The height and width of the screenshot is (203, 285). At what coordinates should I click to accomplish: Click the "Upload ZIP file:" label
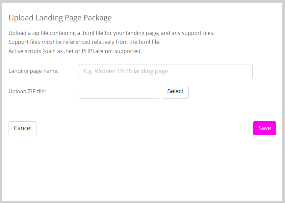(27, 91)
